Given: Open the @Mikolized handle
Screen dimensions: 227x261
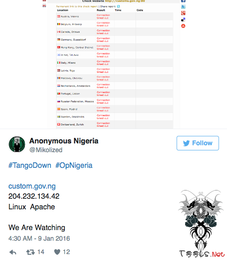Looking at the screenshot, I should pos(46,150).
